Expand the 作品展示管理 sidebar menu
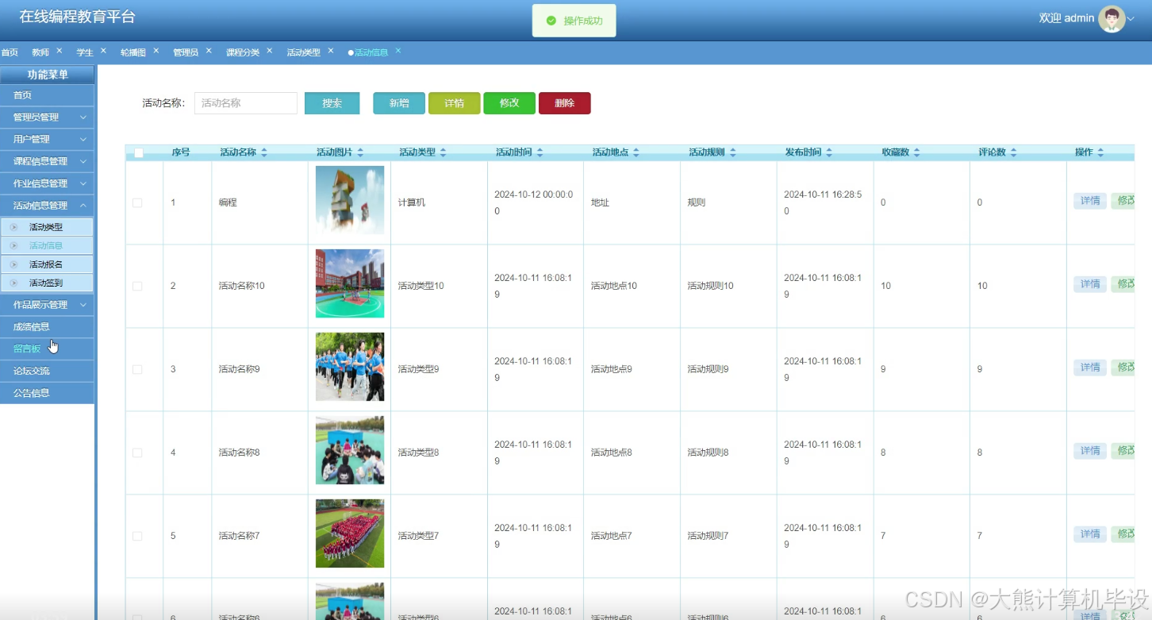The image size is (1152, 620). point(47,305)
